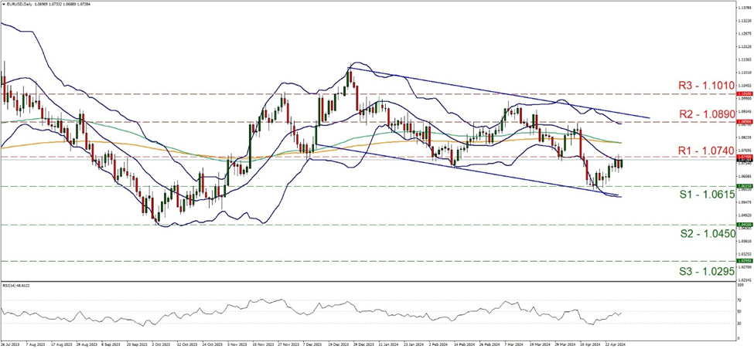Click the RSI line's latest point

pyautogui.click(x=621, y=313)
